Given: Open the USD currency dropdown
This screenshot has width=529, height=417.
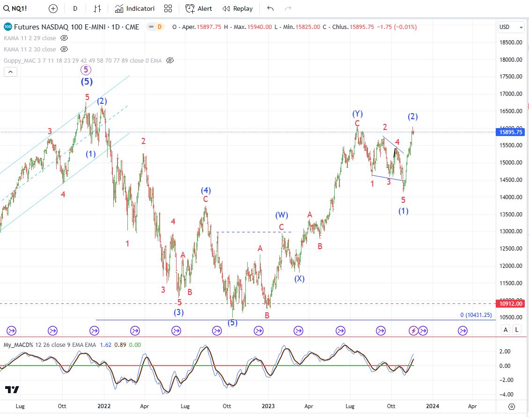Looking at the screenshot, I should point(511,27).
